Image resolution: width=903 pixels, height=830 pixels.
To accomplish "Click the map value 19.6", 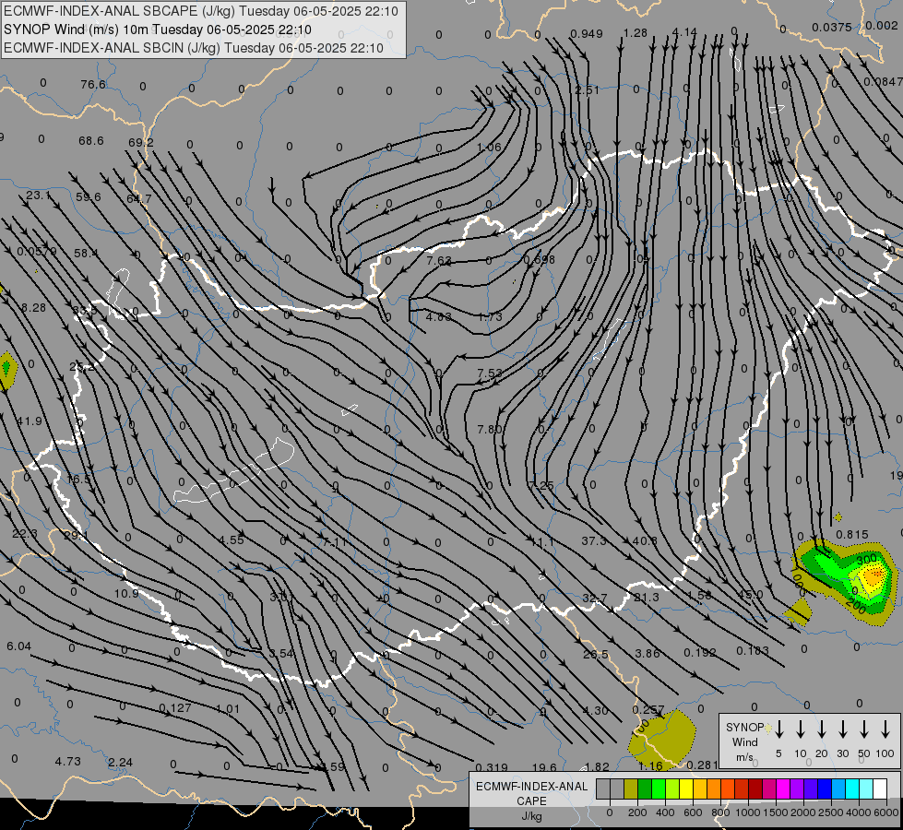I will [544, 768].
